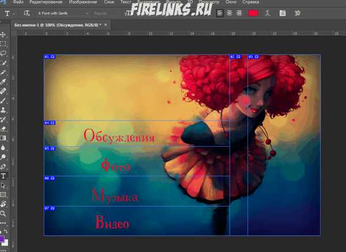Open the Слои menu
The width and height of the screenshot is (346, 252).
point(109,2)
